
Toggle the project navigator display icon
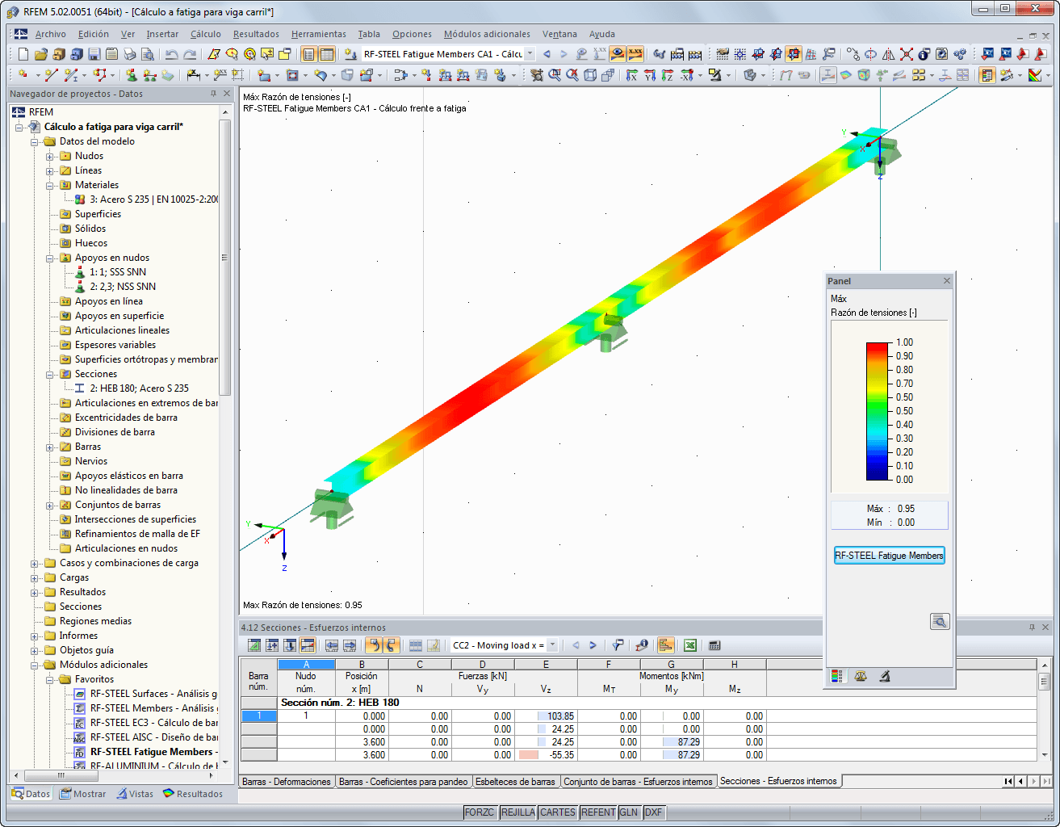click(x=308, y=54)
